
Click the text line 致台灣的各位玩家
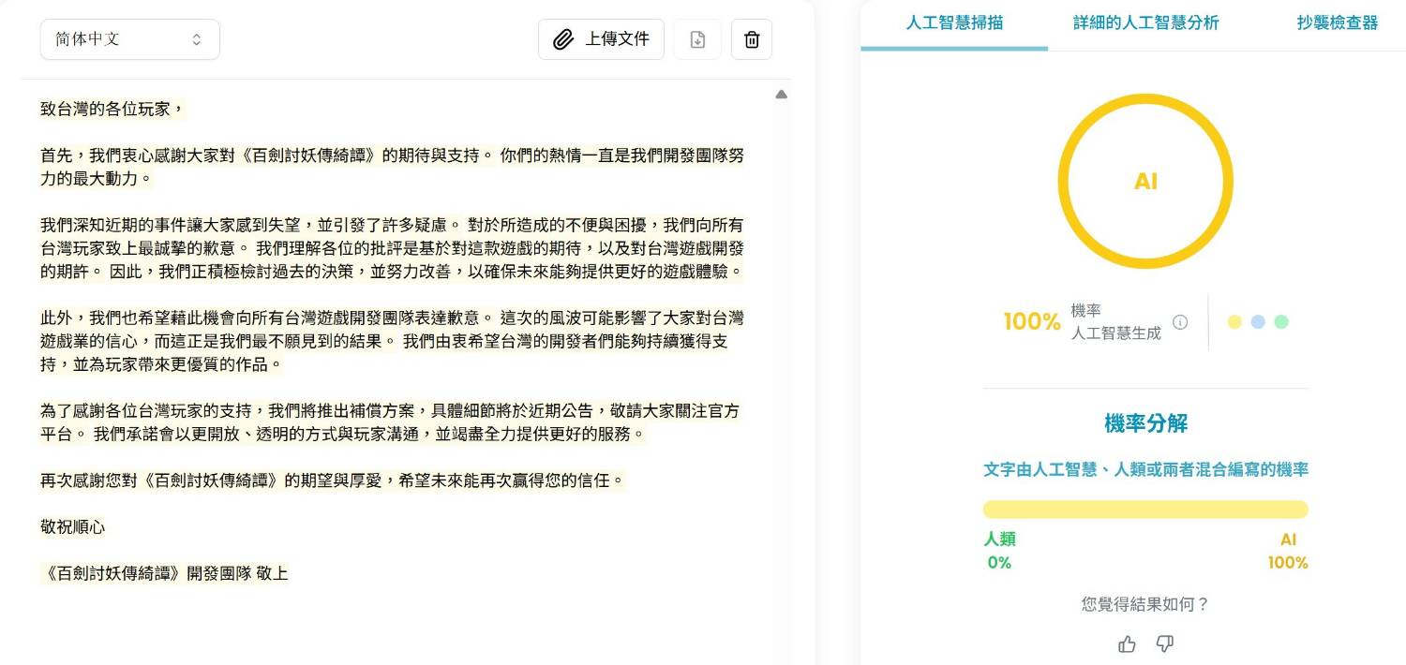click(x=112, y=110)
